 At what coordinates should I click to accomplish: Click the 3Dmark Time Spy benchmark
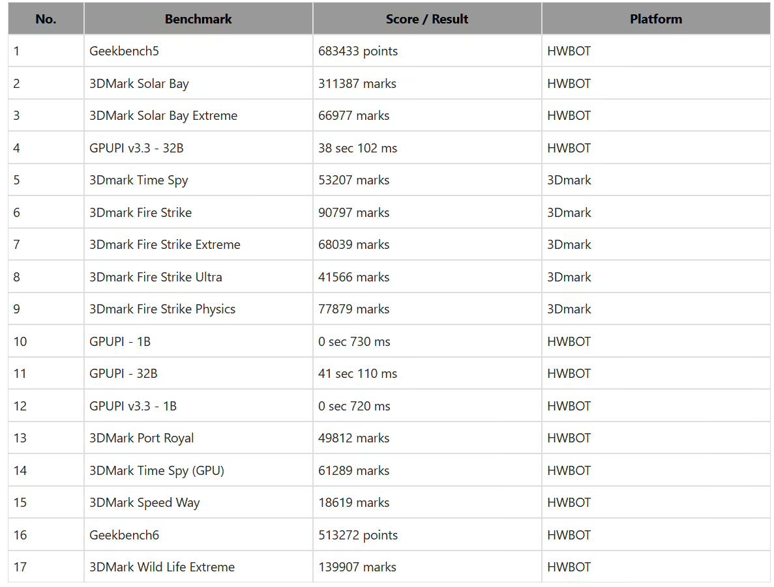pyautogui.click(x=139, y=180)
